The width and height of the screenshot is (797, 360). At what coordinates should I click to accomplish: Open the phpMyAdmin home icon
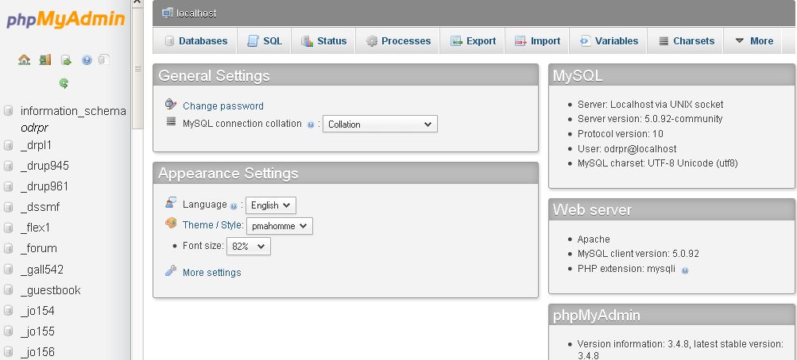pyautogui.click(x=24, y=59)
